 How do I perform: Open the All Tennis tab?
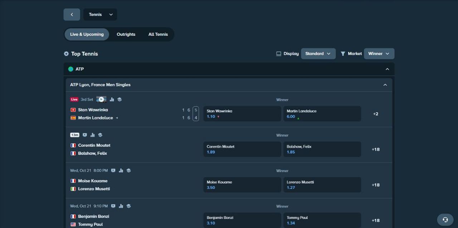158,34
